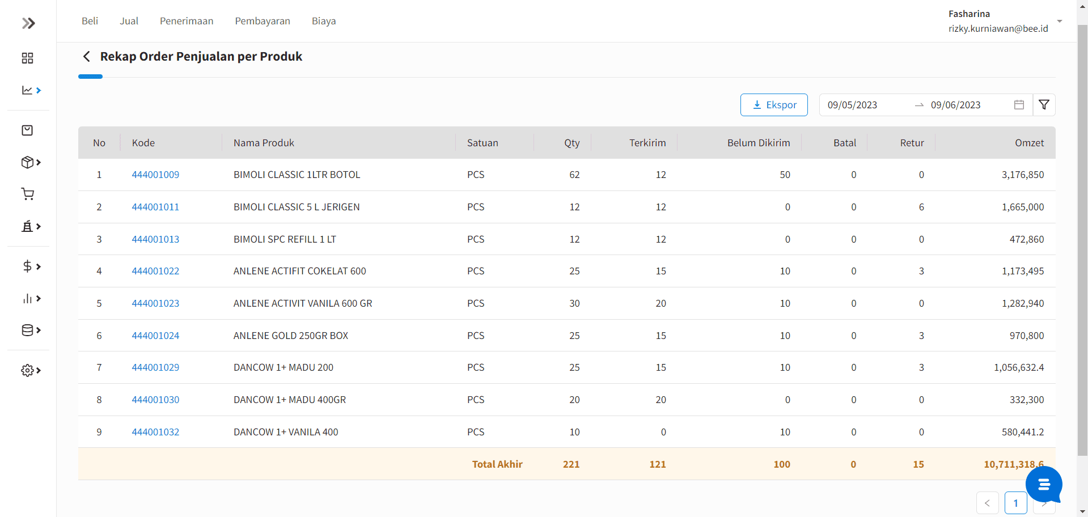
Task: Expand the dollar sign finance menu
Action: pyautogui.click(x=31, y=266)
